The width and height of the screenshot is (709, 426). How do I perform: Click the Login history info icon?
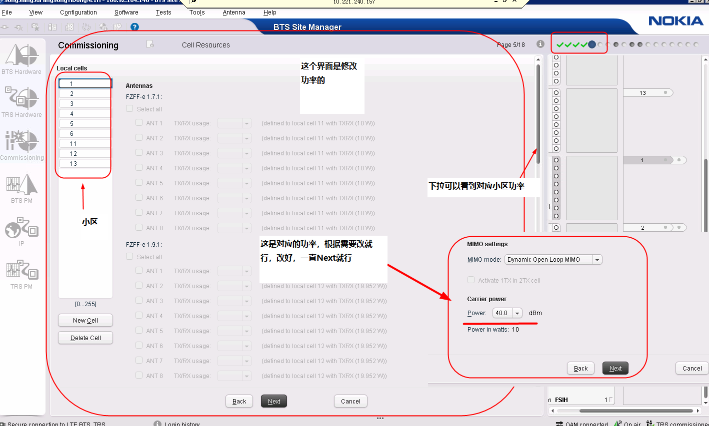point(157,424)
